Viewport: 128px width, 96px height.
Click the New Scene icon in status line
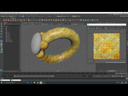pyautogui.click(x=10, y=16)
